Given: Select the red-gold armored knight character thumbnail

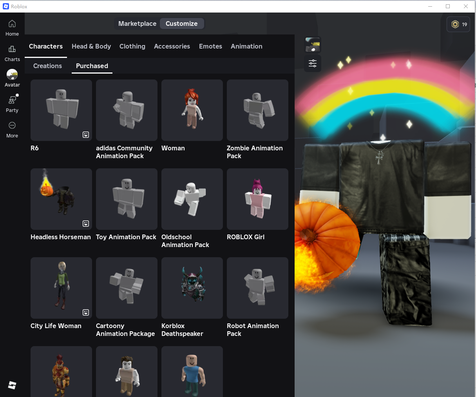Looking at the screenshot, I should coord(61,372).
